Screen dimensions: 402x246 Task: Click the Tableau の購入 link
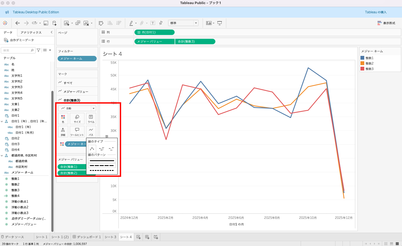pyautogui.click(x=376, y=12)
